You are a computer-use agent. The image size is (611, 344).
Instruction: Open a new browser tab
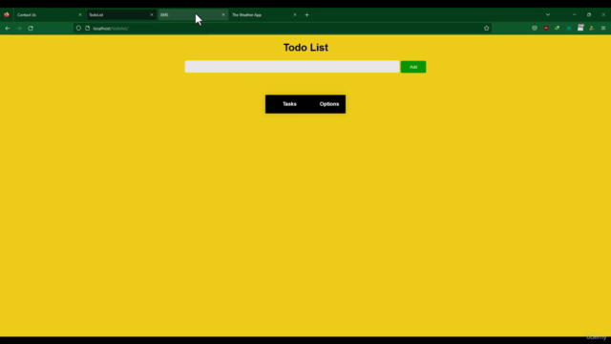click(306, 15)
